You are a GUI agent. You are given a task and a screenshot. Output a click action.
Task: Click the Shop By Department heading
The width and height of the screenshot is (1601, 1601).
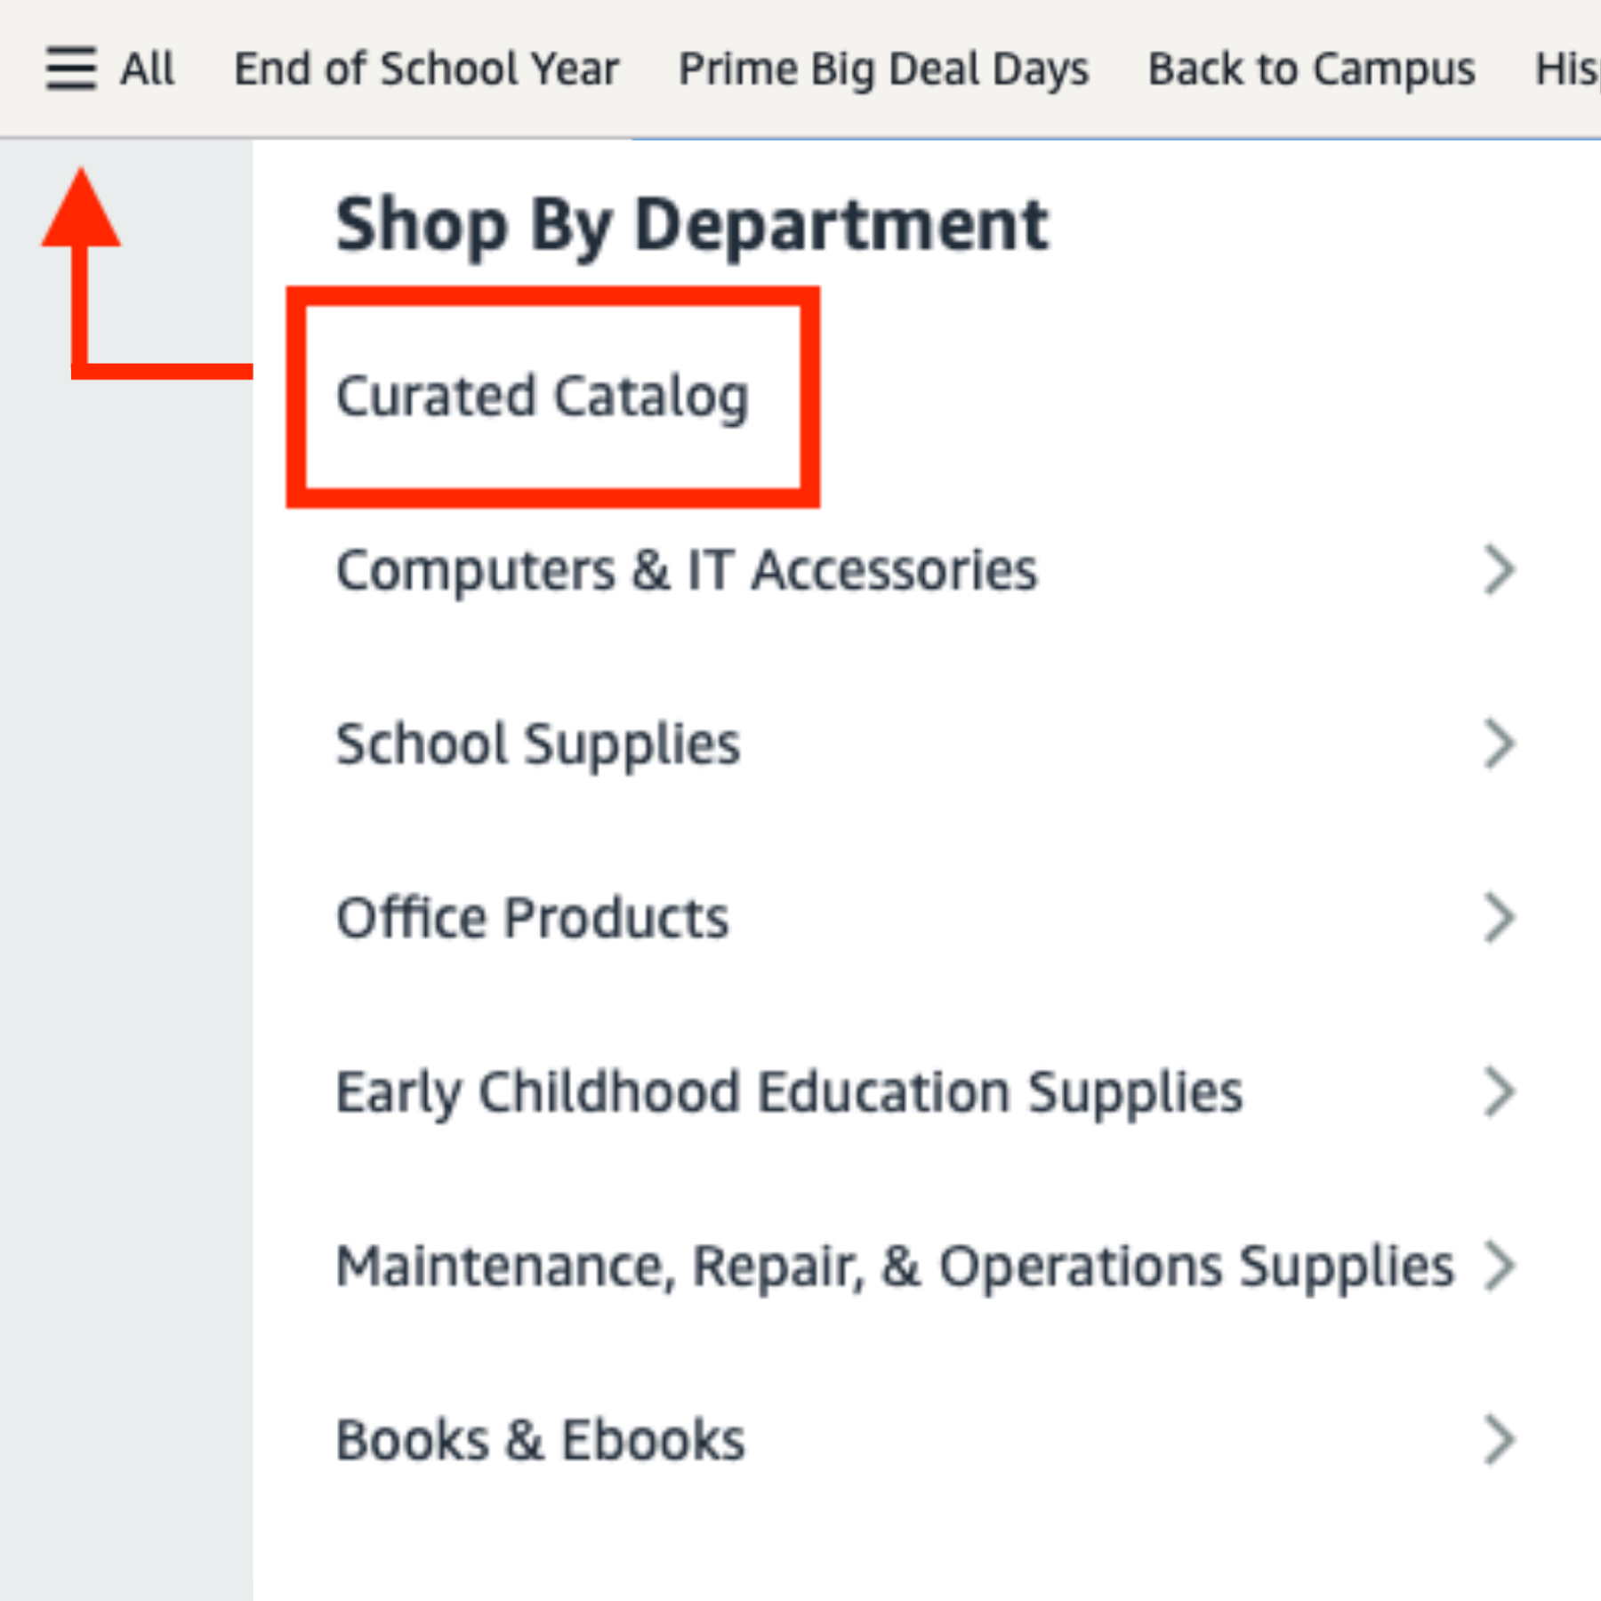(x=692, y=226)
